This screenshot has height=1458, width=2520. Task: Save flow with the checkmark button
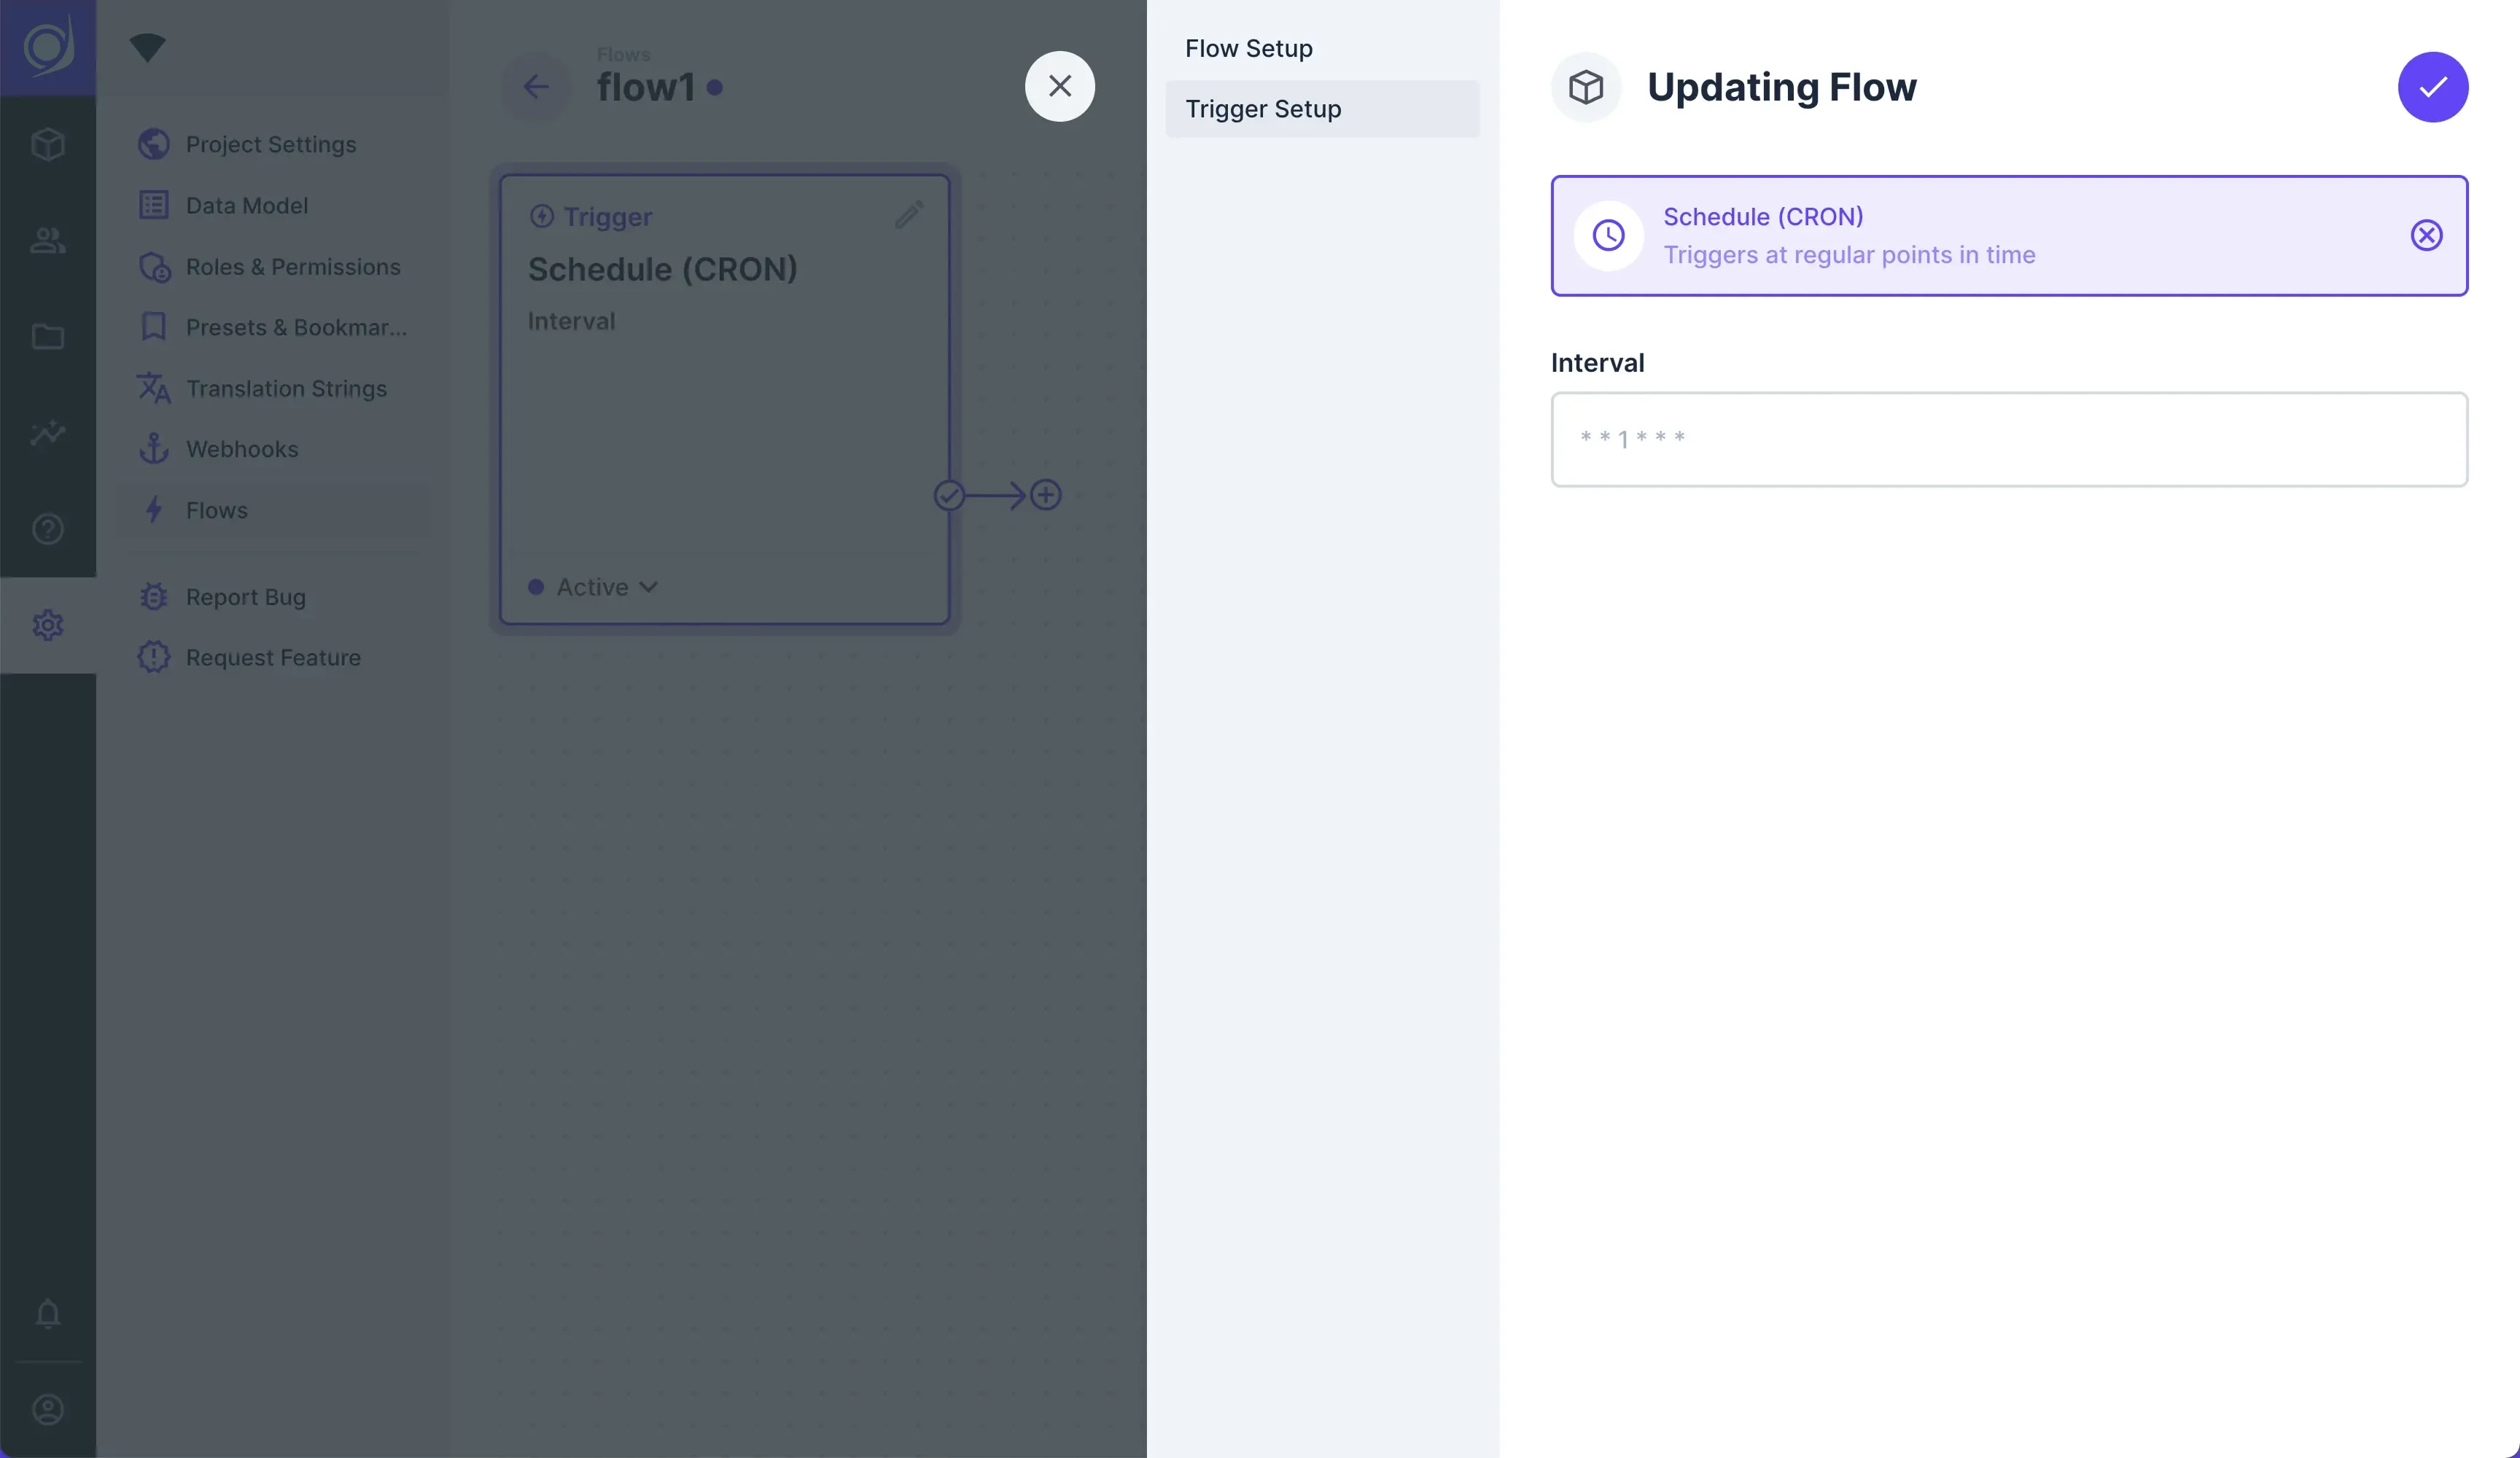click(2432, 87)
